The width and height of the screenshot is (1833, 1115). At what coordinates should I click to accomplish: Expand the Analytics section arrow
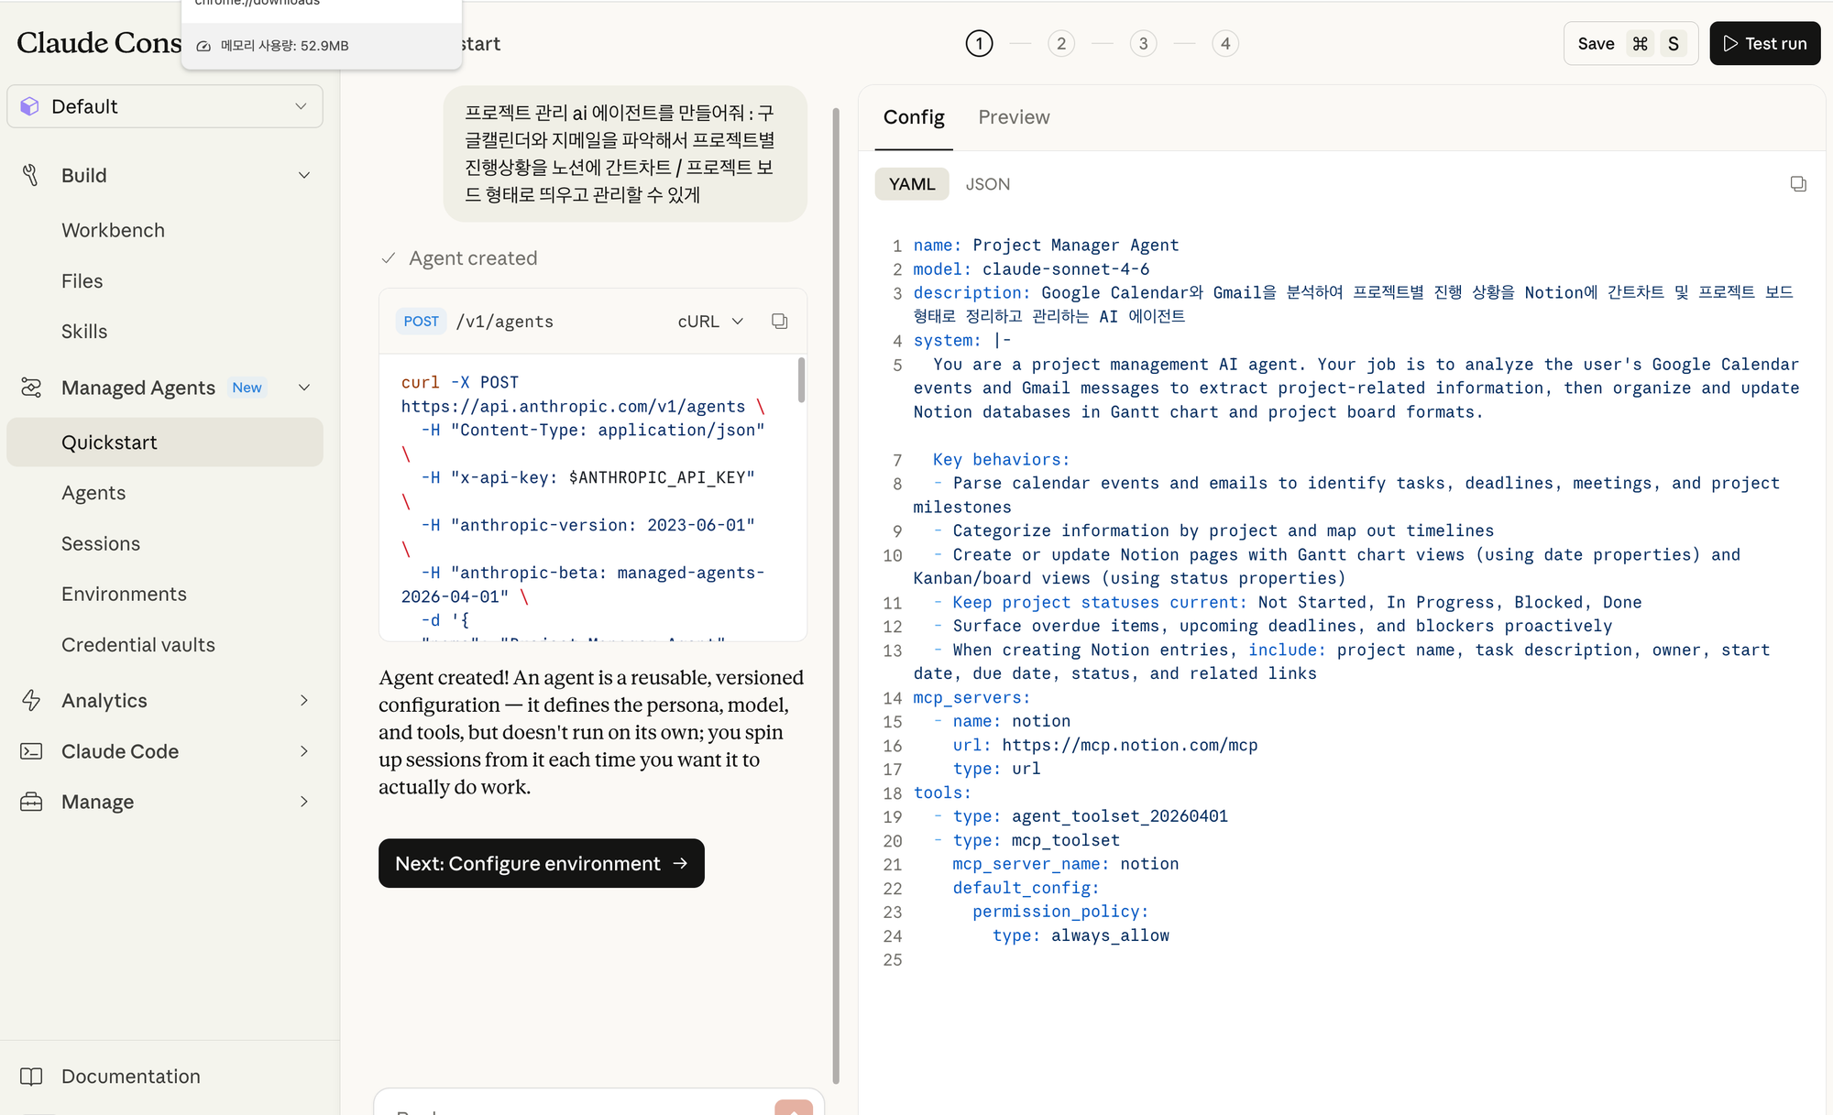tap(304, 701)
